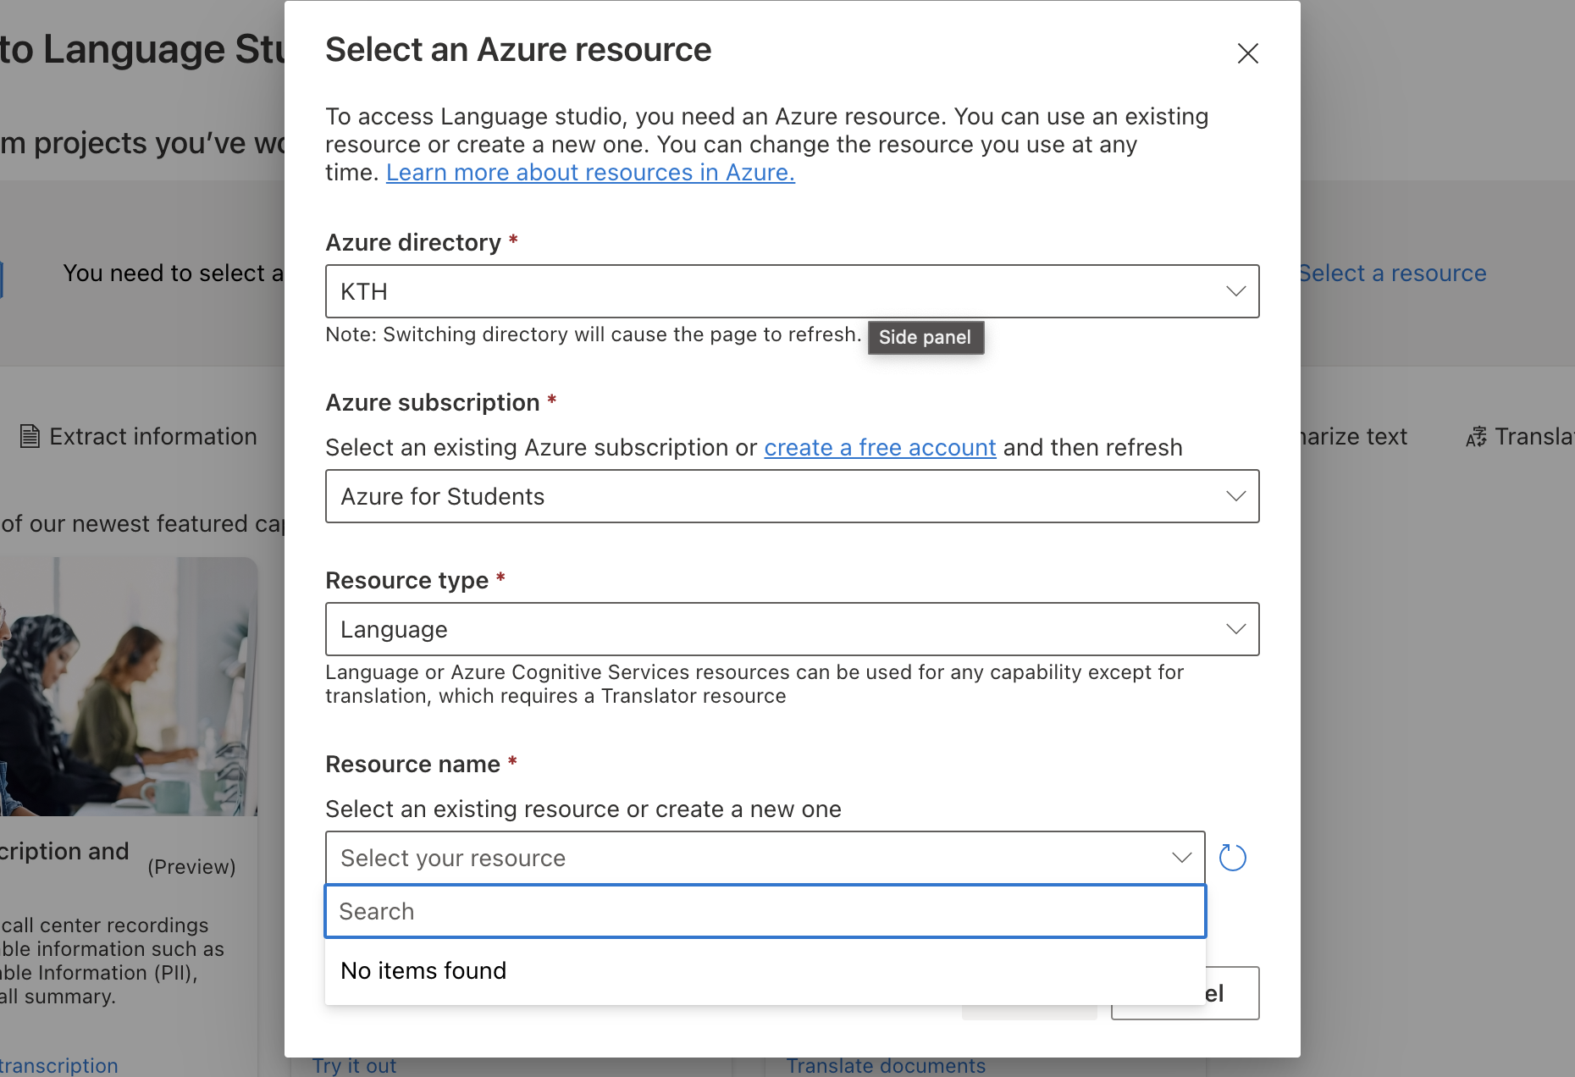The width and height of the screenshot is (1575, 1077).
Task: Click the Extract information document icon
Action: point(30,436)
